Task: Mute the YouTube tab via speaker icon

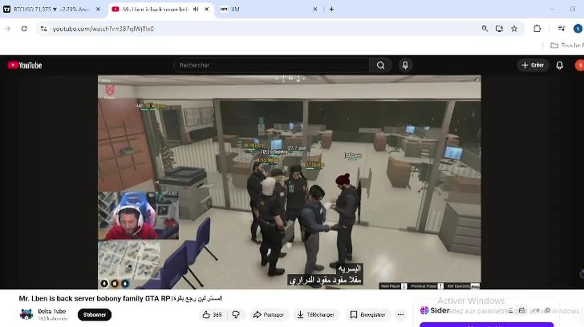Action: pos(196,9)
